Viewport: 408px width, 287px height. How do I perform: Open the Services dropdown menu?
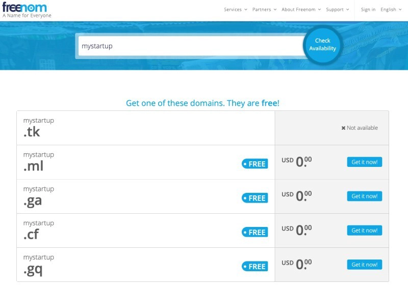pos(236,10)
